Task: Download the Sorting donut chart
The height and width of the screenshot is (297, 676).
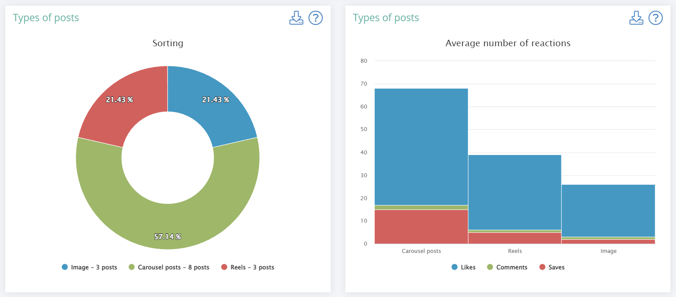Action: coord(296,18)
